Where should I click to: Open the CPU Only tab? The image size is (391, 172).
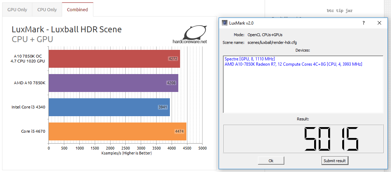[47, 10]
